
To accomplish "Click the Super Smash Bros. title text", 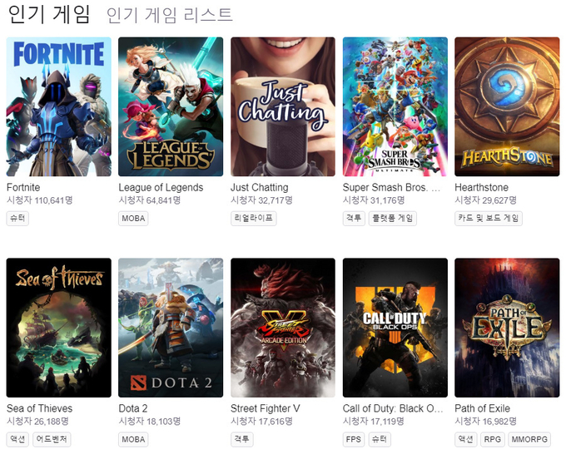I will tap(392, 188).
